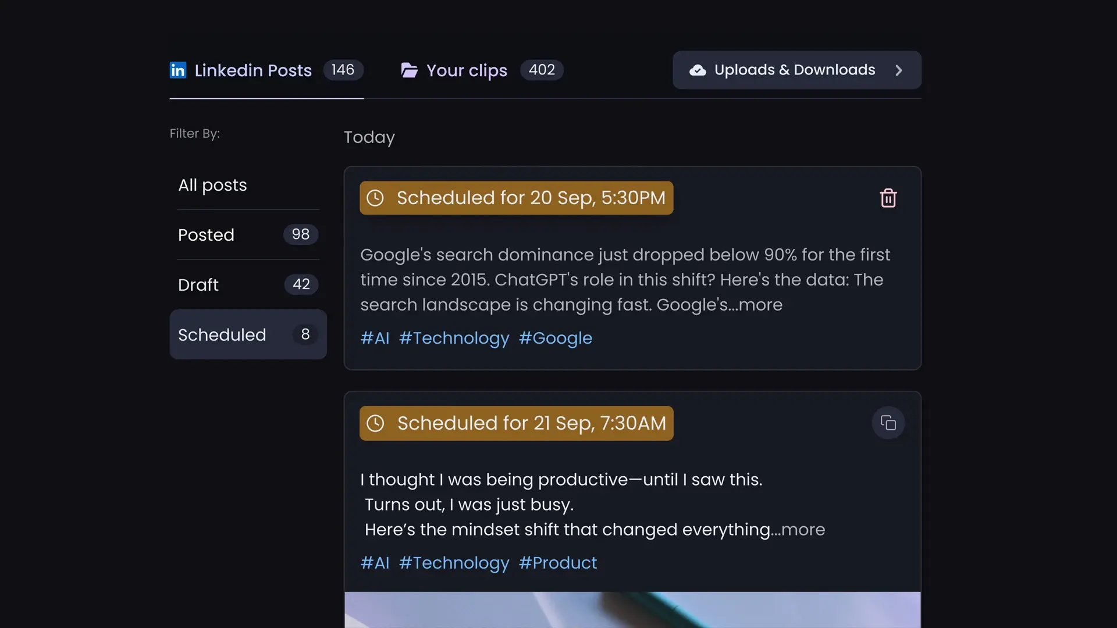Click the cloud icon in Uploads & Downloads
The height and width of the screenshot is (628, 1117).
[698, 70]
